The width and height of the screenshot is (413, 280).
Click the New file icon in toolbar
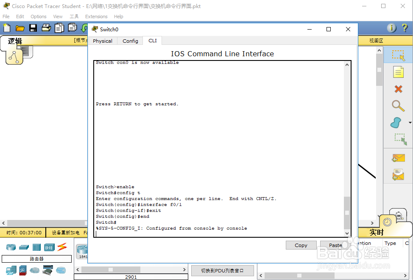(7, 28)
